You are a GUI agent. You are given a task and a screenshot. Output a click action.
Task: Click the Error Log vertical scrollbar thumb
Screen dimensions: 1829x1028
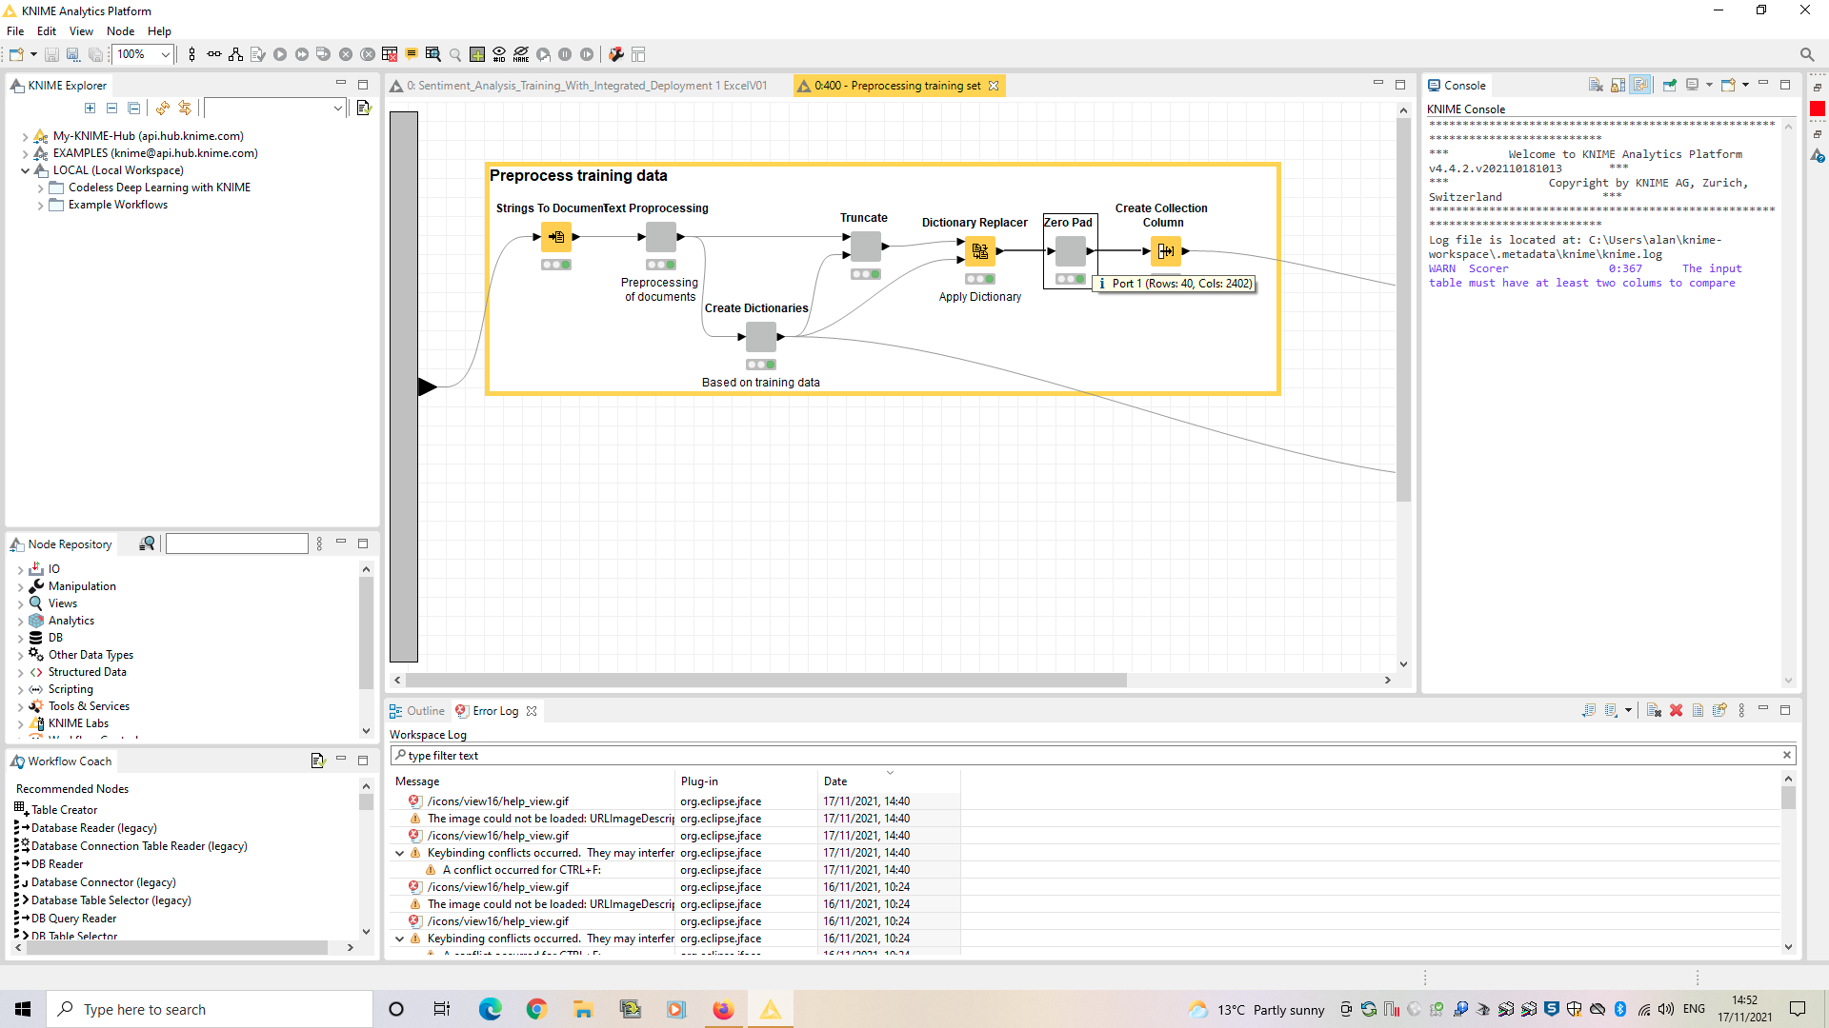[x=1788, y=796]
